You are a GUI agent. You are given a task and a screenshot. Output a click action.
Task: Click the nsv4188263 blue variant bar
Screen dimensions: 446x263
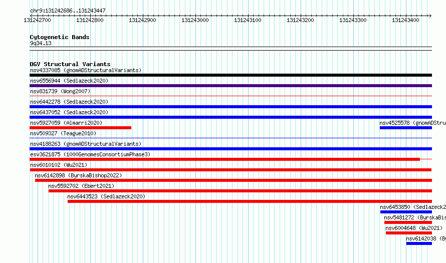pos(231,149)
